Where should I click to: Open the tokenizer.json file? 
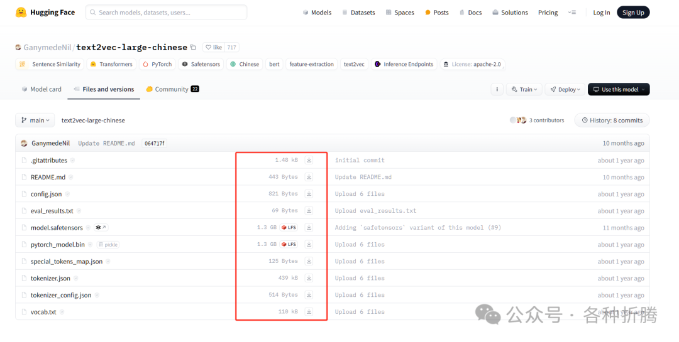(x=50, y=279)
